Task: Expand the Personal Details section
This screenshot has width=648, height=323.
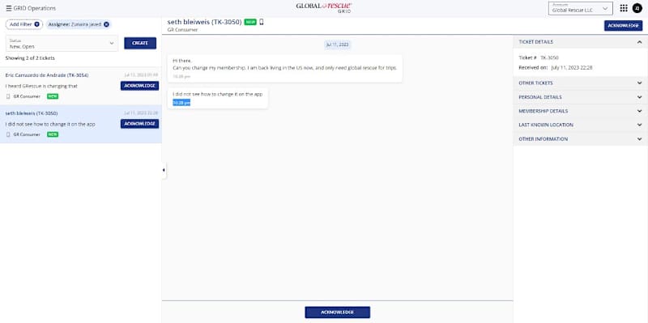Action: 580,97
